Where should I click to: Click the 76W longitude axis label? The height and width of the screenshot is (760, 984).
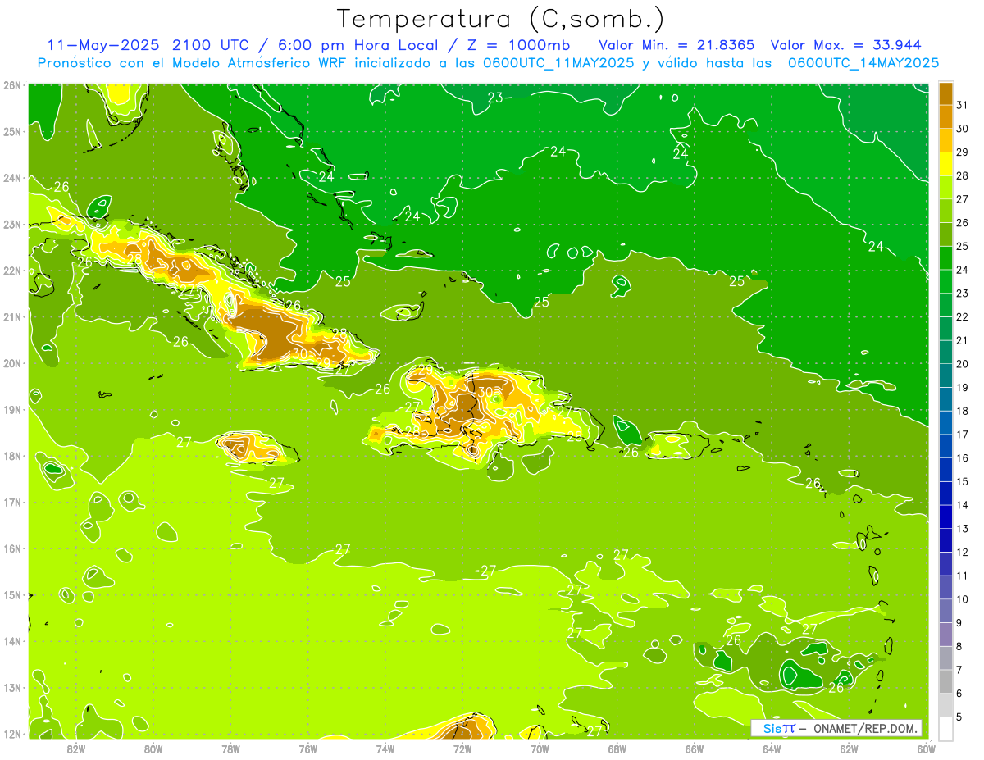pos(307,749)
